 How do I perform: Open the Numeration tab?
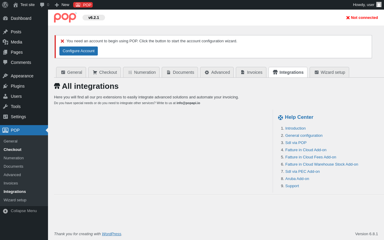pos(141,72)
